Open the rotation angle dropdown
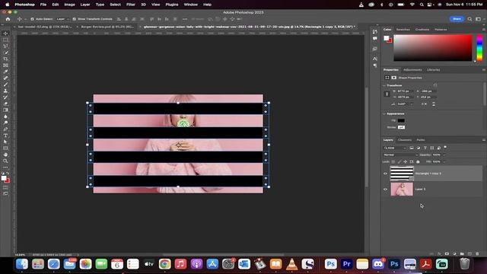This screenshot has height=274, width=487. click(412, 104)
